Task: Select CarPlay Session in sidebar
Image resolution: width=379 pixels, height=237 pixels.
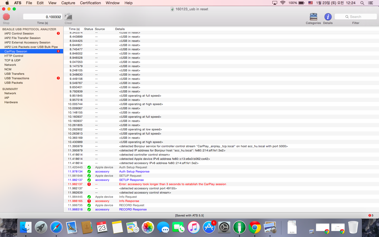Action: click(x=32, y=51)
